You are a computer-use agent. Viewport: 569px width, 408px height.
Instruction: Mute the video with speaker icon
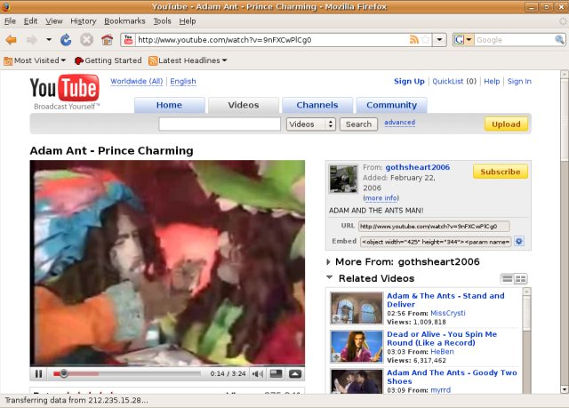(x=258, y=373)
